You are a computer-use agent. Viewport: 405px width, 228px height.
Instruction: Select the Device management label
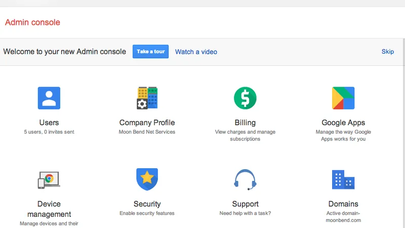pos(49,209)
